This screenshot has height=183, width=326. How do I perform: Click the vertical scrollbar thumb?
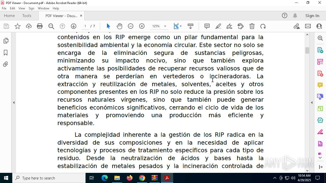coord(307,50)
